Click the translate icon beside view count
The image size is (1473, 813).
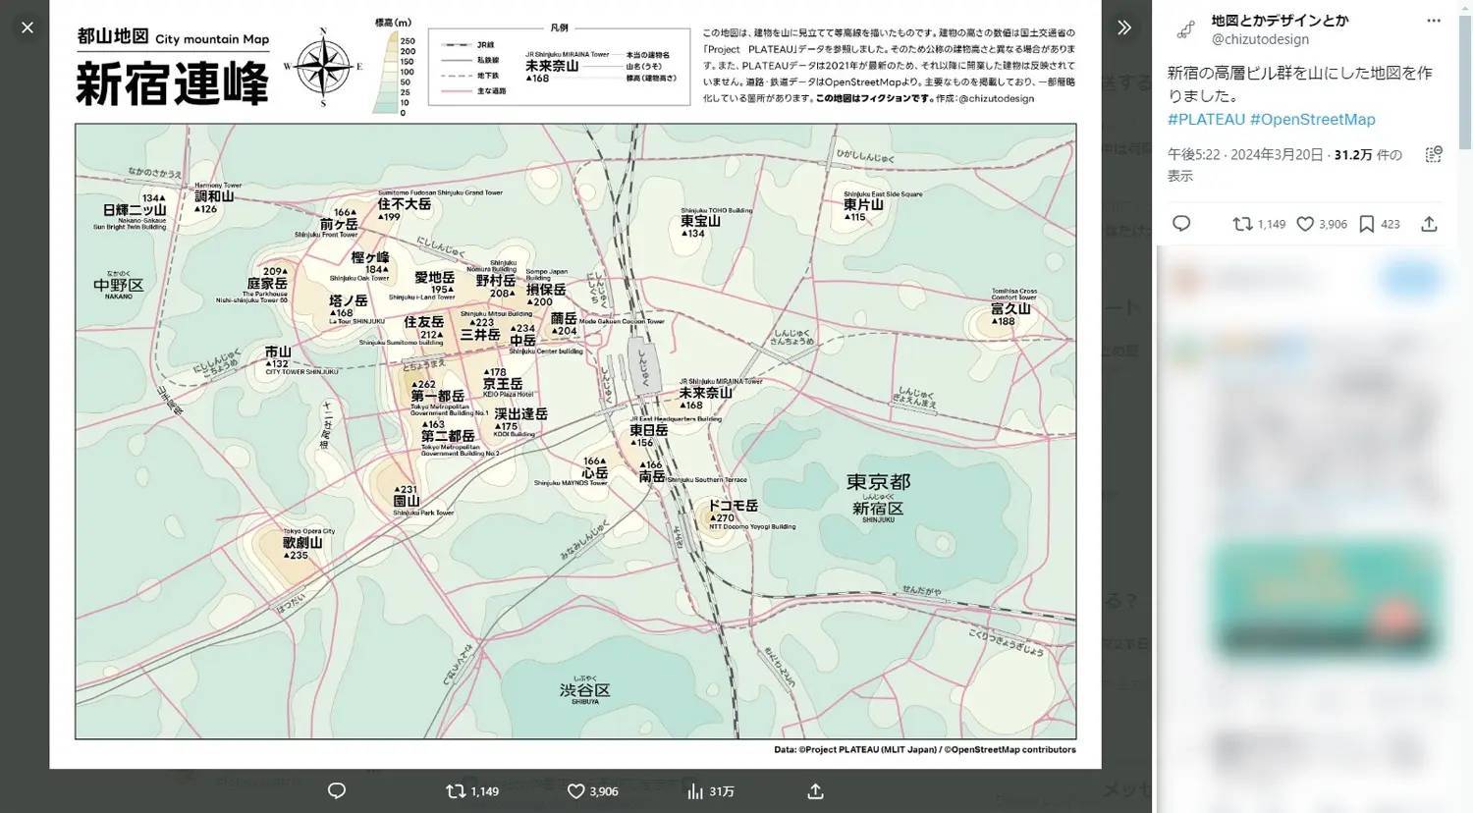pyautogui.click(x=1434, y=154)
